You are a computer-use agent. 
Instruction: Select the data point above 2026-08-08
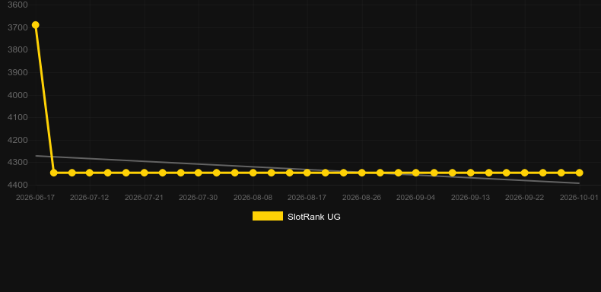[253, 173]
